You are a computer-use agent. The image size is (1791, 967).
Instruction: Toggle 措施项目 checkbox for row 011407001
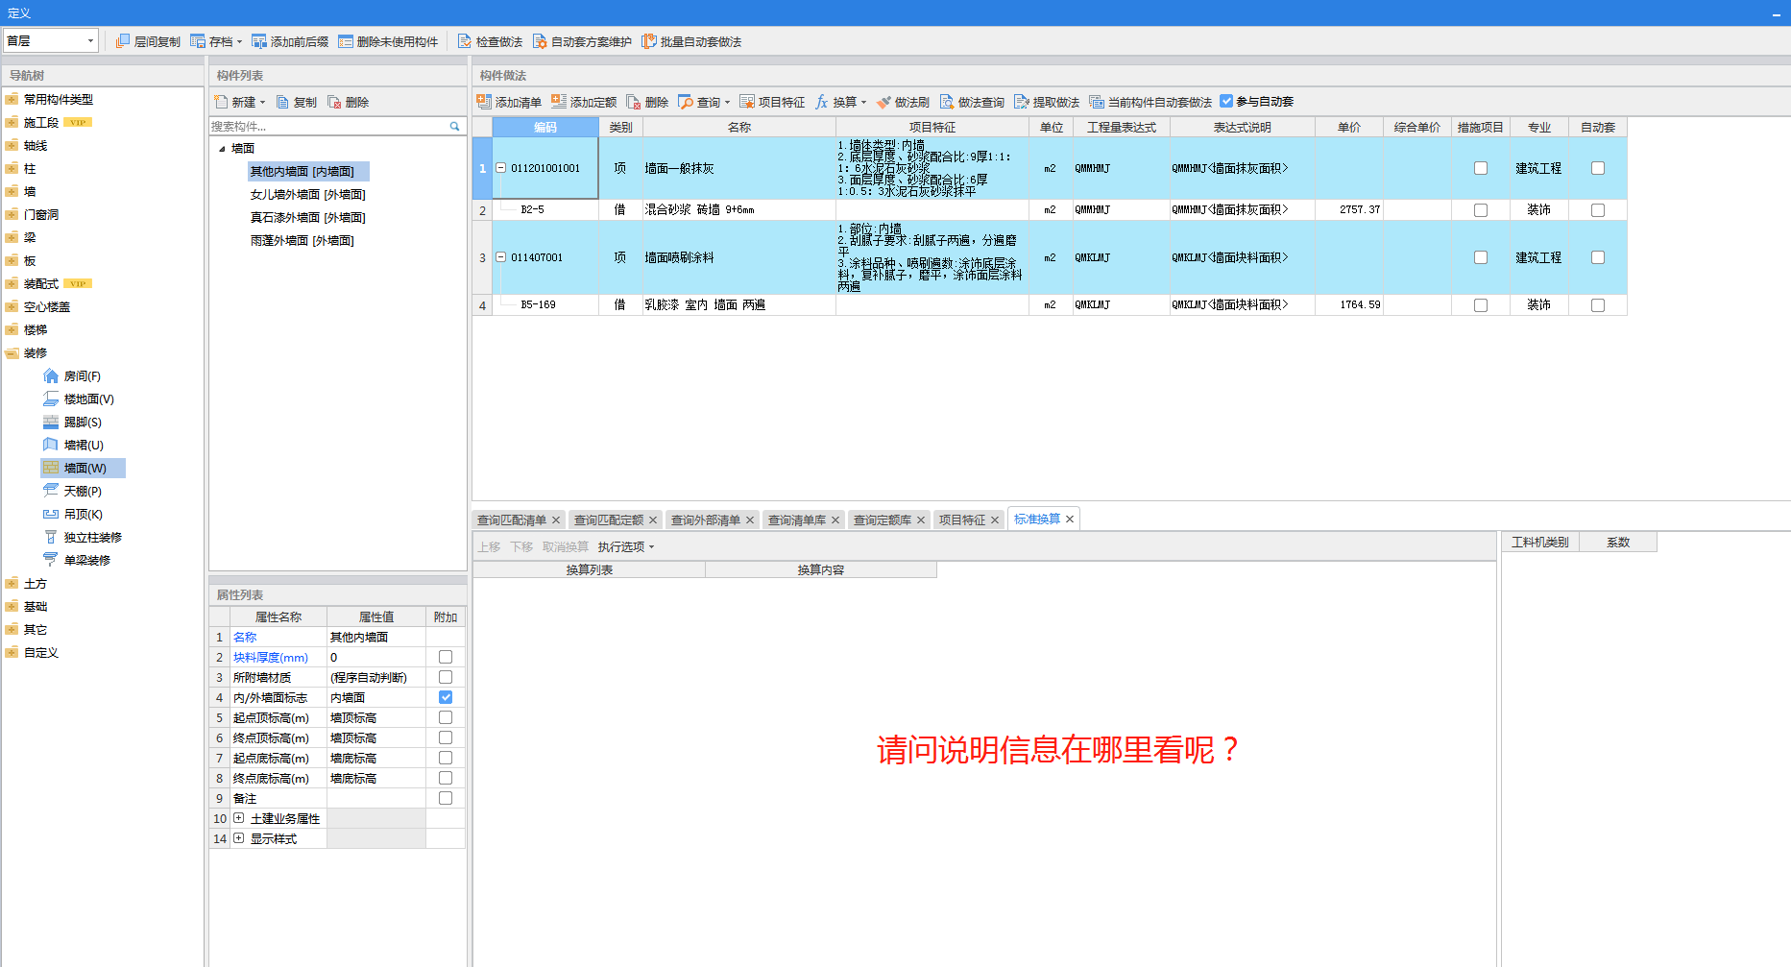[1481, 257]
